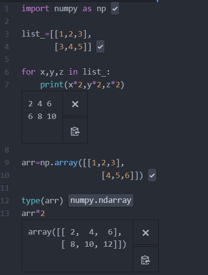Close the print output box showing 2 4 6

coord(75,104)
